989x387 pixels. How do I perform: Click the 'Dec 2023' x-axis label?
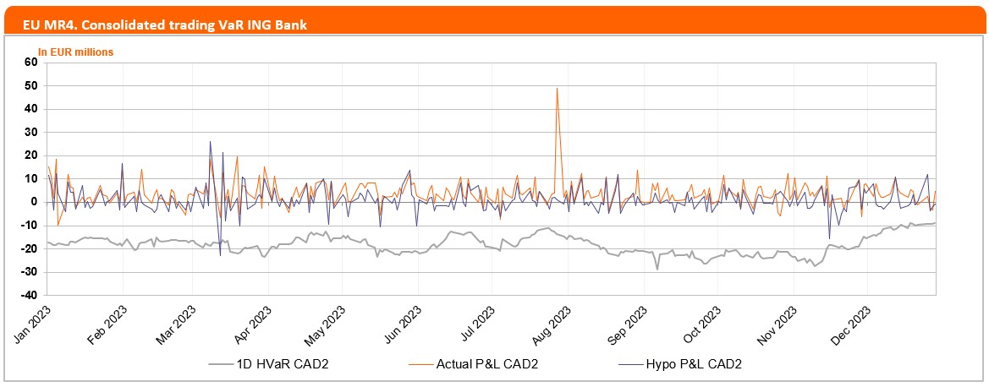click(x=854, y=324)
